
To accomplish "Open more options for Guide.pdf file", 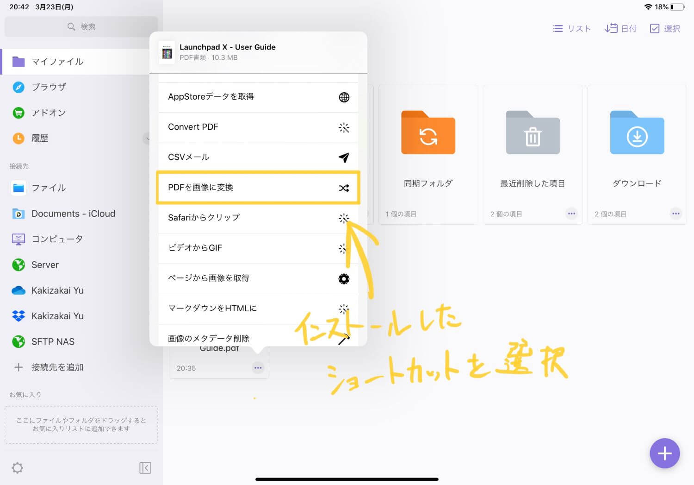I will [x=258, y=368].
